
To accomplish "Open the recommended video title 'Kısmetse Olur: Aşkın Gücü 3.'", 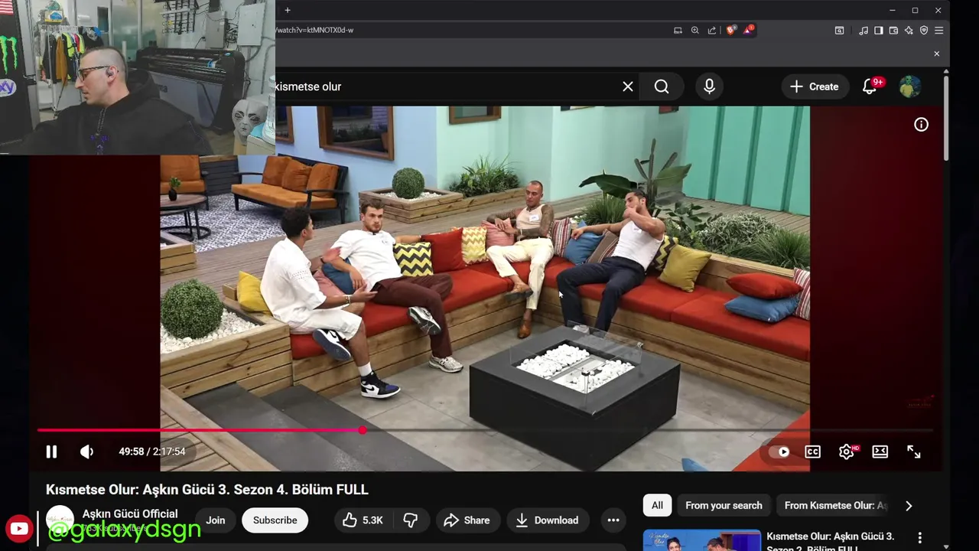I will click(x=830, y=536).
